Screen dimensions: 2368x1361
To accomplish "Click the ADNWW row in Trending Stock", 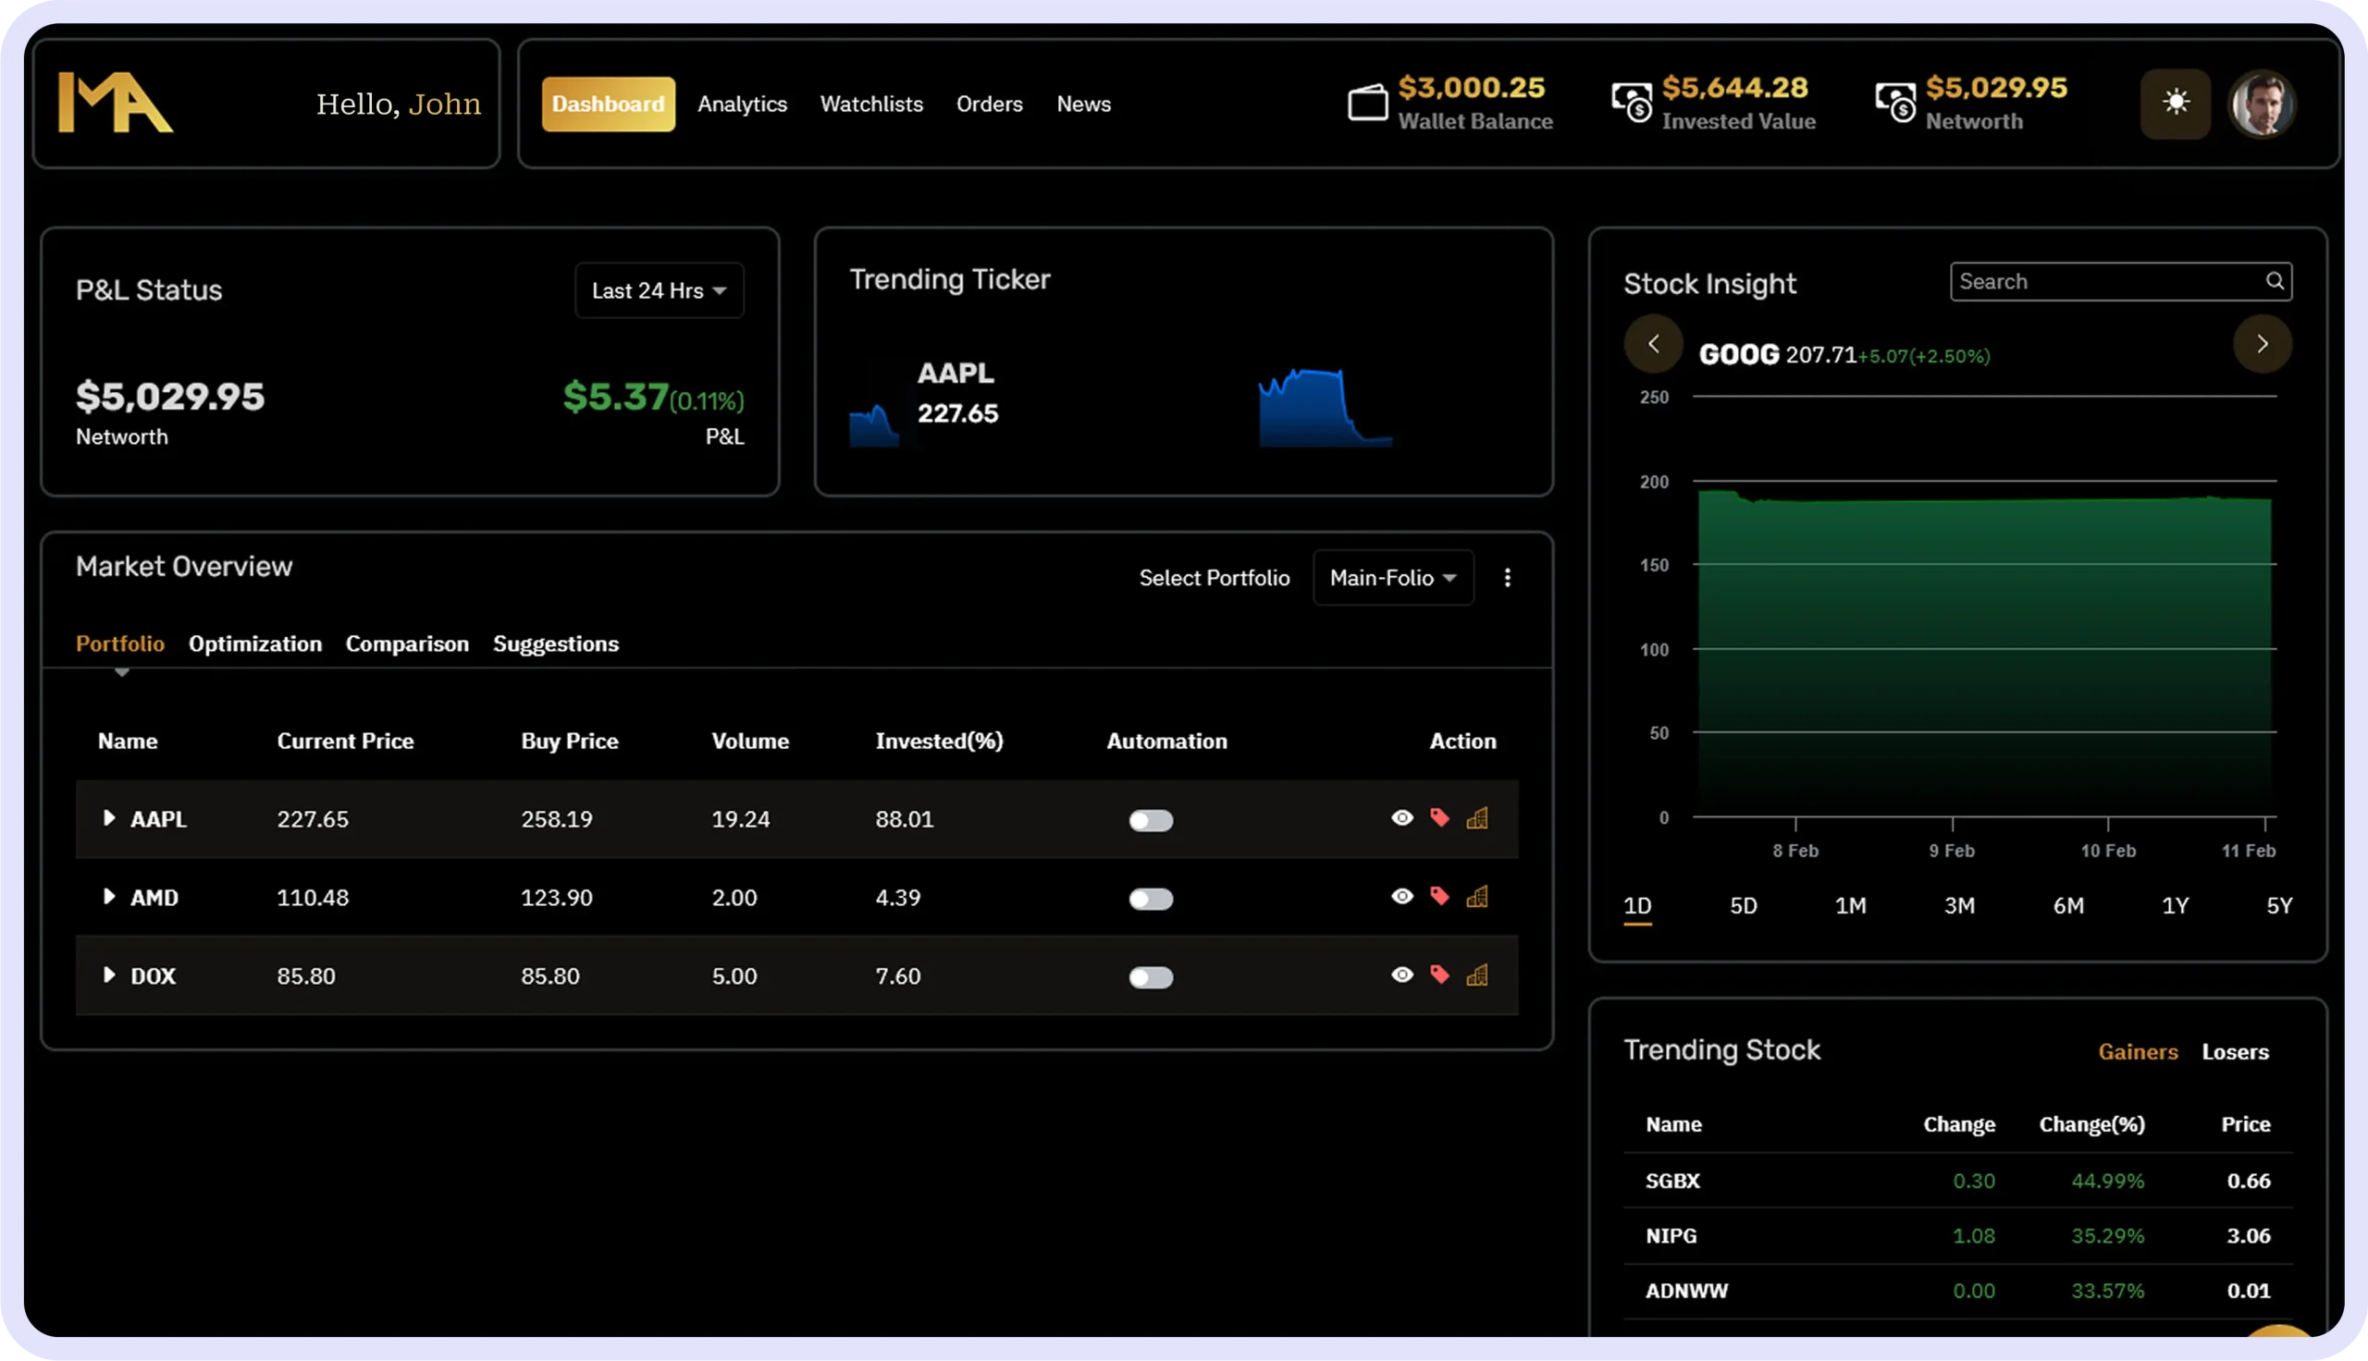I will pos(1957,1290).
